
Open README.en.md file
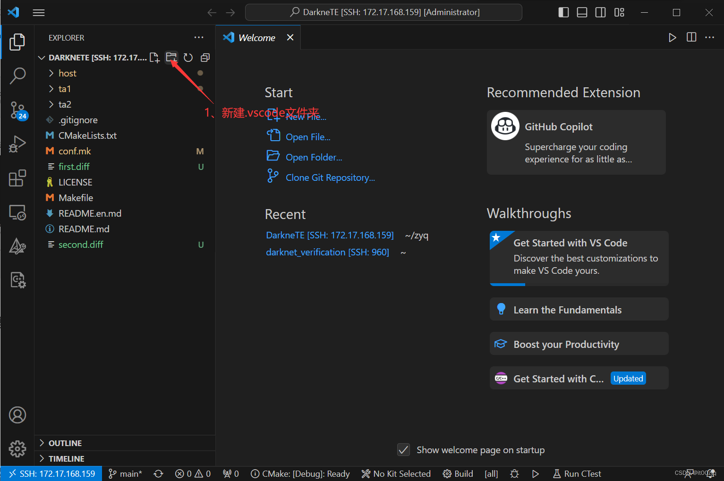(125, 213)
